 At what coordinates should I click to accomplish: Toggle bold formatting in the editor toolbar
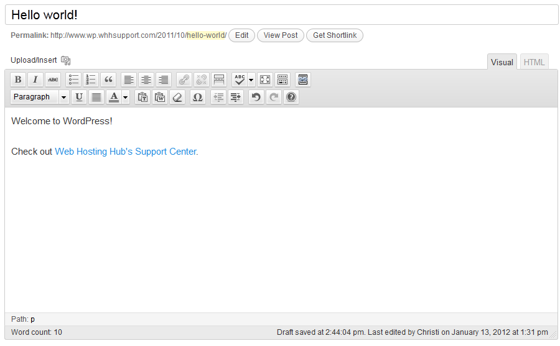point(18,80)
